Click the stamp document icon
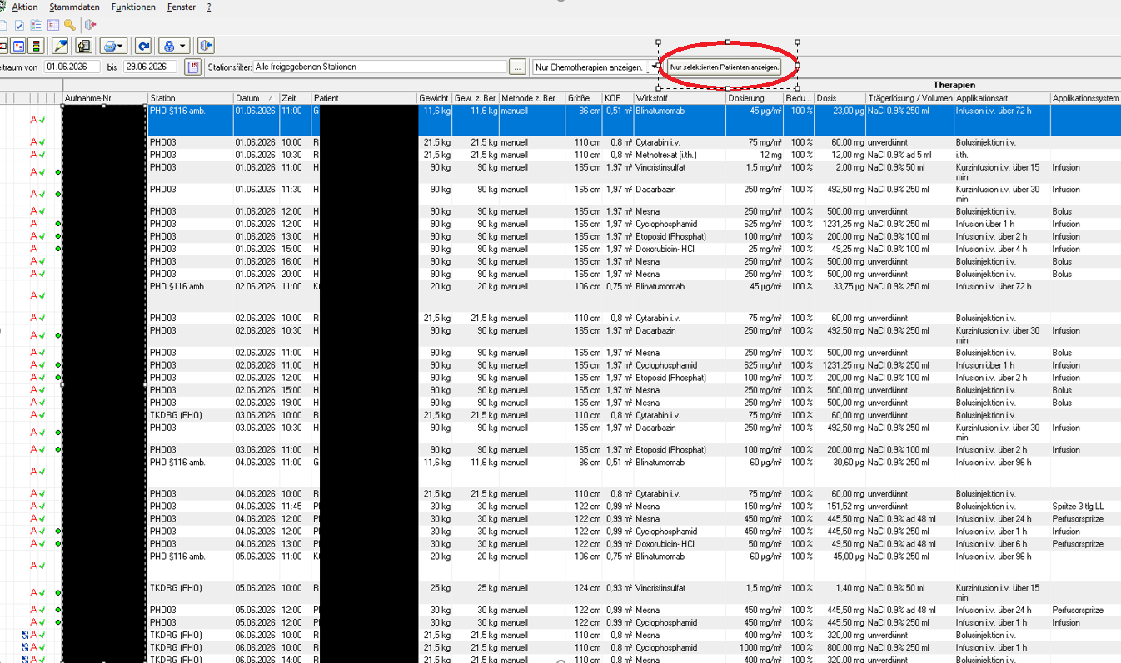 tap(83, 46)
